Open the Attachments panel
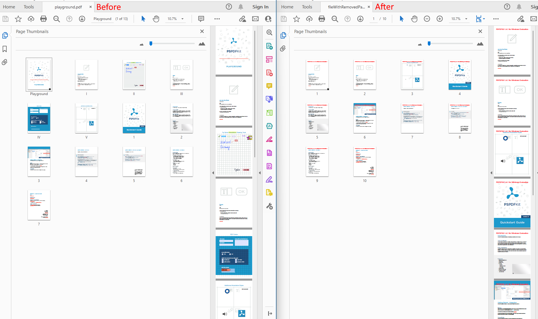 [5, 62]
